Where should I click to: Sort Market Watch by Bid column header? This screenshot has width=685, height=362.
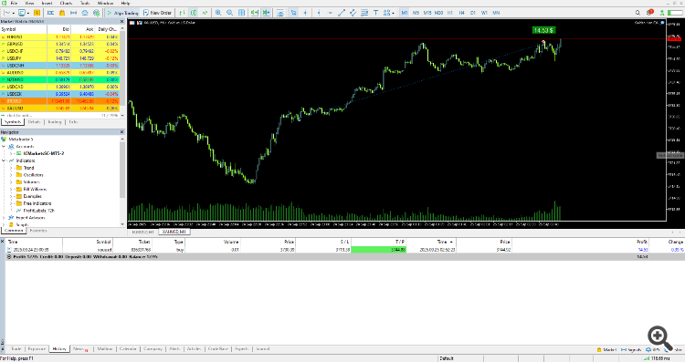tap(59, 29)
